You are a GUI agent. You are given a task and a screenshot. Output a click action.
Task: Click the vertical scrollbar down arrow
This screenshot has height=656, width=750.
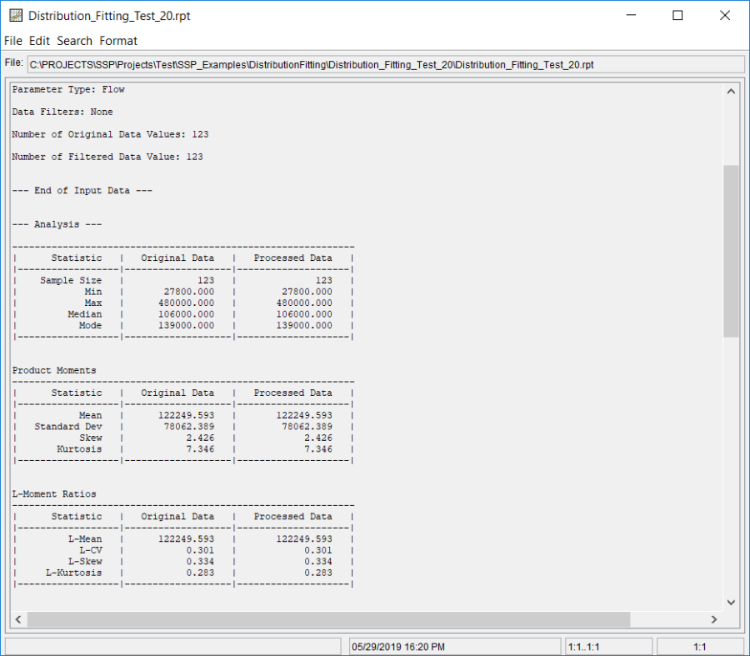coord(731,603)
